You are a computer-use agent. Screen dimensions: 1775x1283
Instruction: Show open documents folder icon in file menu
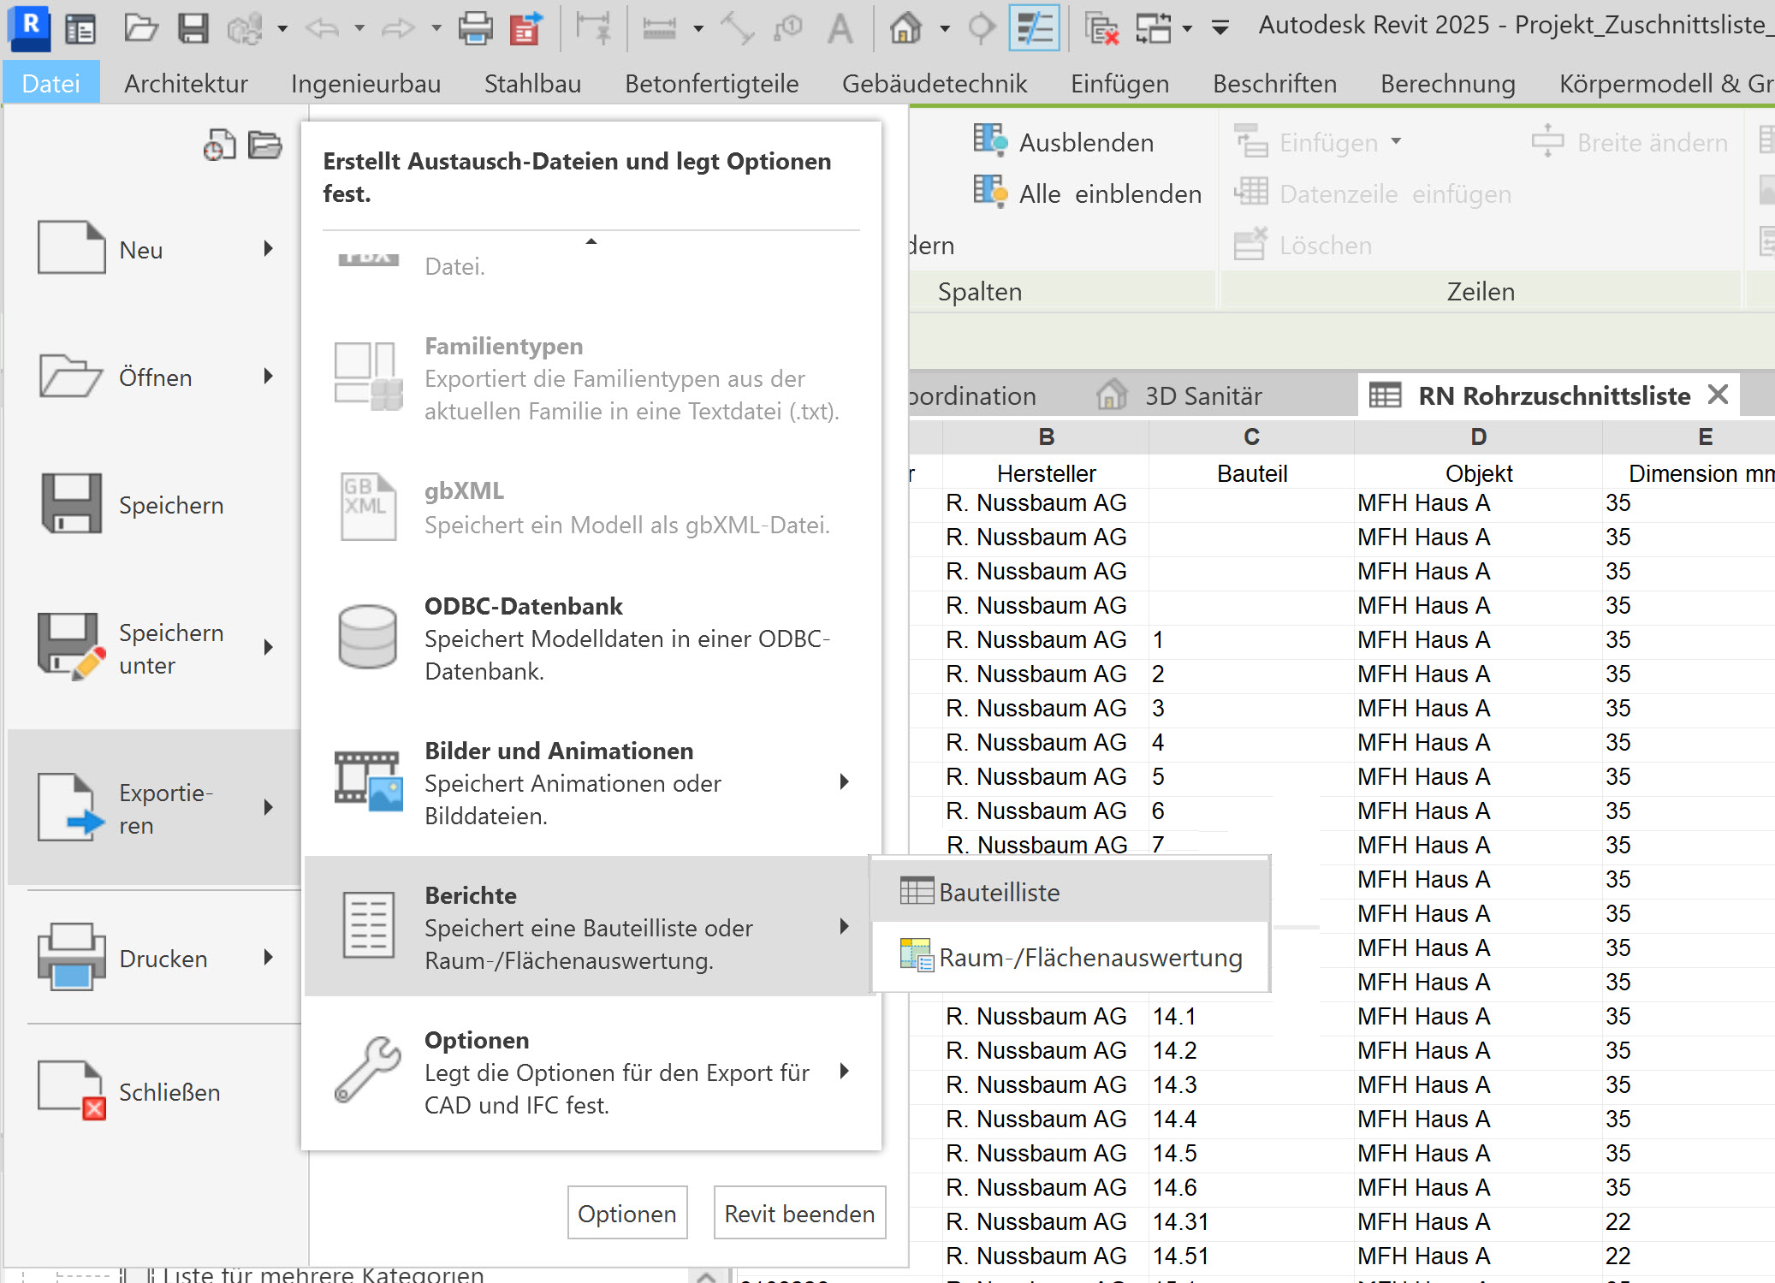click(x=265, y=145)
